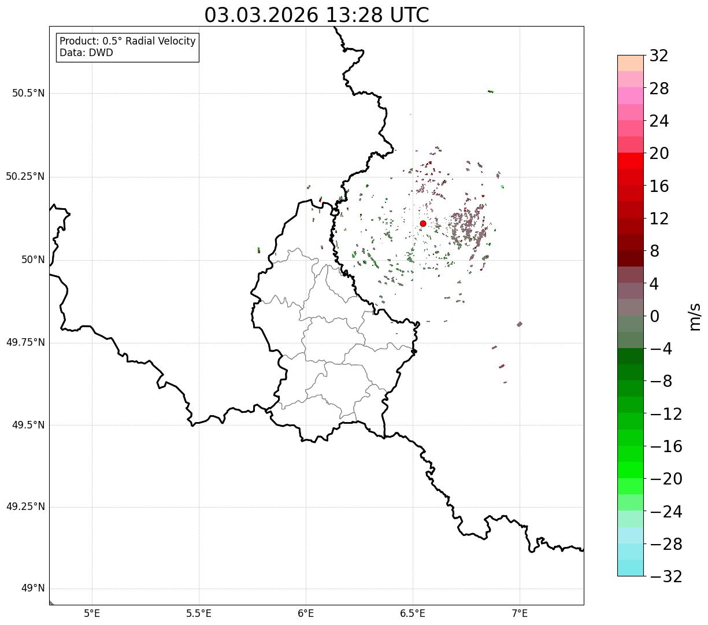Image resolution: width=708 pixels, height=625 pixels.
Task: Click the colorbar tick label 0
Action: pyautogui.click(x=655, y=316)
